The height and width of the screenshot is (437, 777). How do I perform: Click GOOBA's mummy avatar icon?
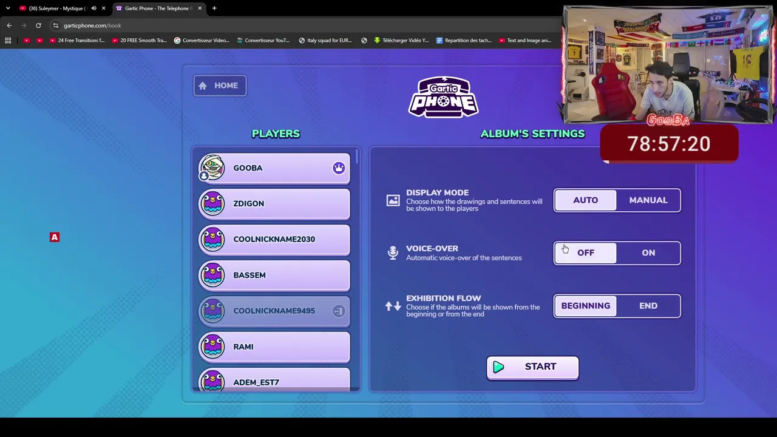pyautogui.click(x=212, y=168)
